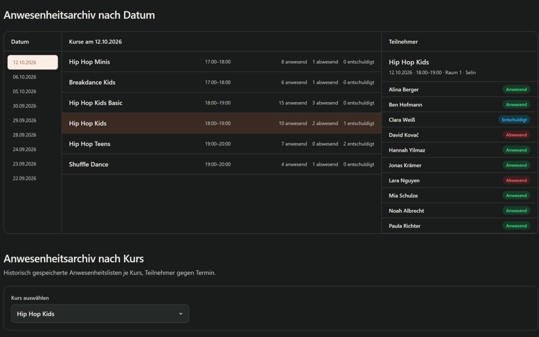
Task: Open the Hip Hop Kids Basic row
Action: pyautogui.click(x=222, y=103)
